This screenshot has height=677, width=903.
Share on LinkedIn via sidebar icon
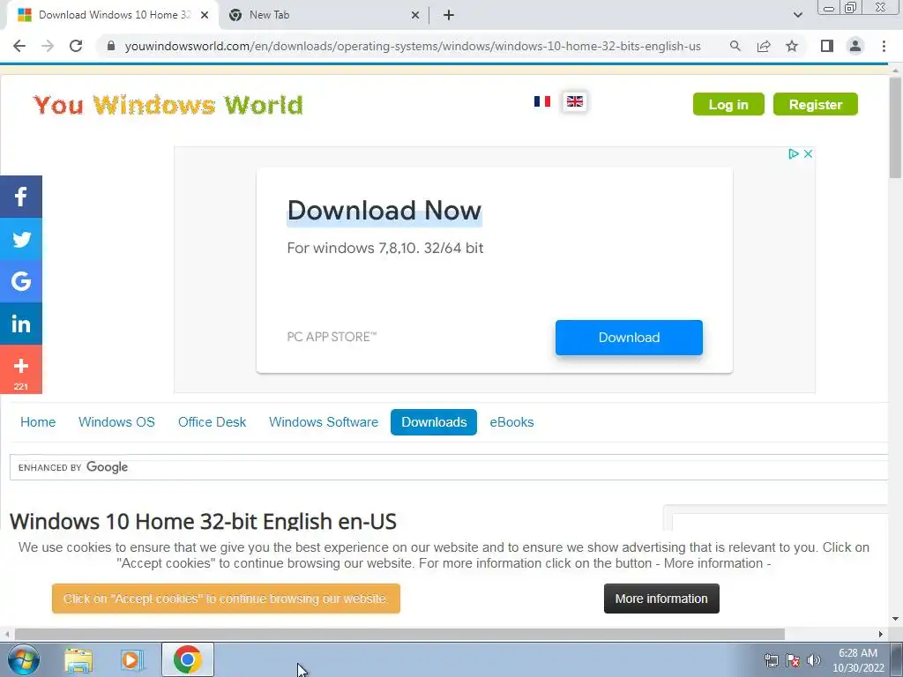(x=21, y=324)
